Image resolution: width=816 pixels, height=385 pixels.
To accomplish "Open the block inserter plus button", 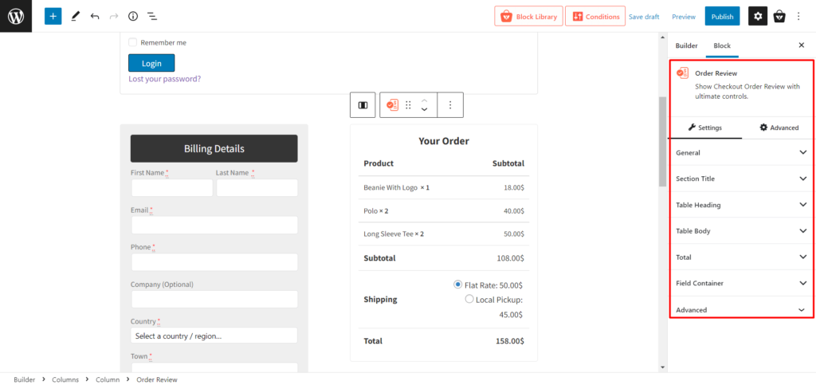I will click(x=53, y=16).
